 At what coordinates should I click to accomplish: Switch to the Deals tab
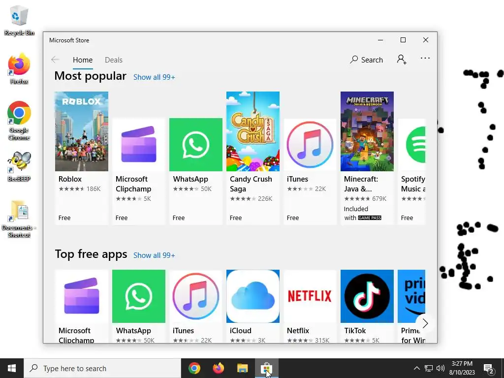(x=114, y=60)
